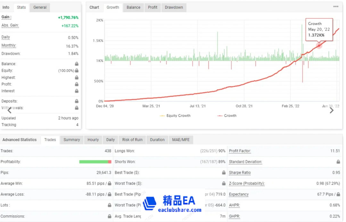Open the Balance chart tab
346x222 pixels.
tap(133, 7)
